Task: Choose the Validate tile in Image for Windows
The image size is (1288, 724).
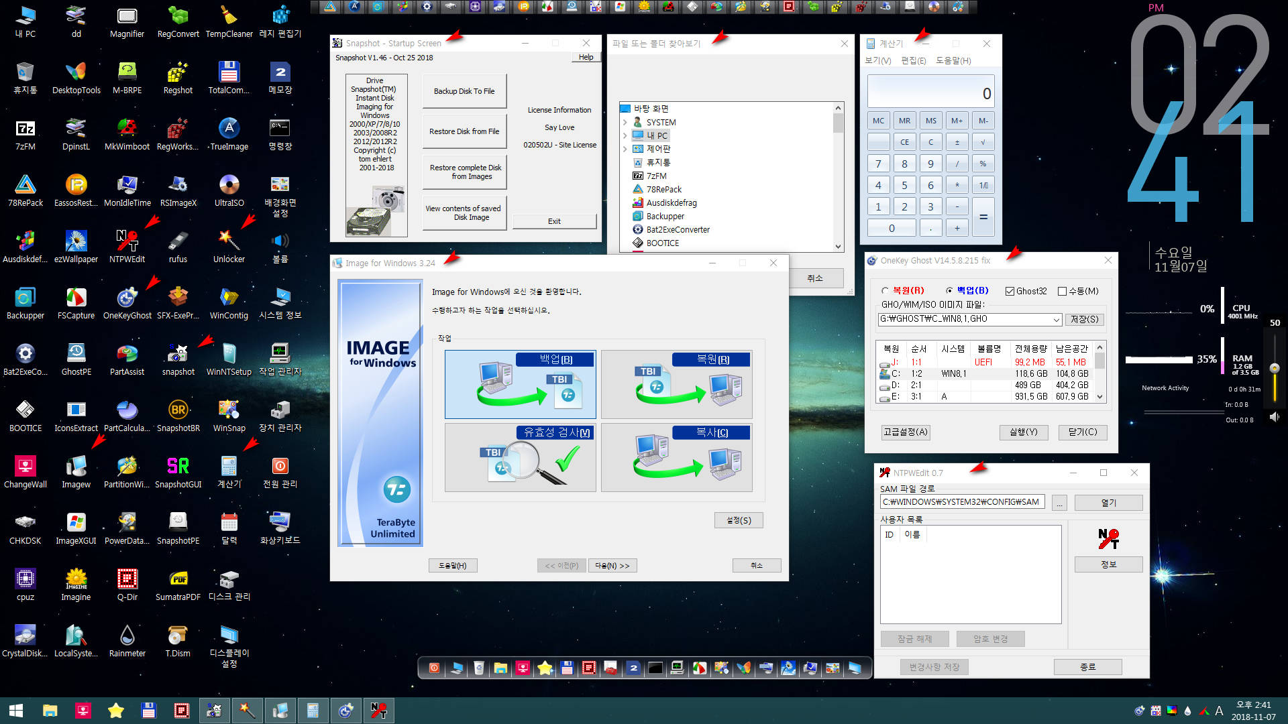Action: tap(520, 457)
